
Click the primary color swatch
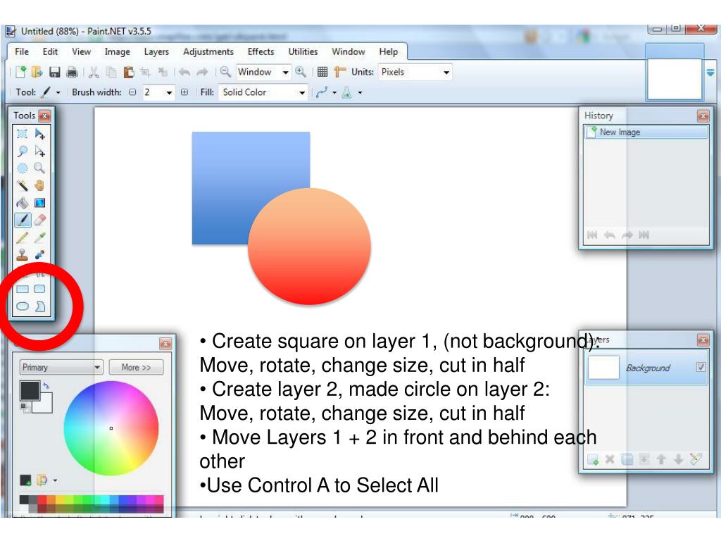click(30, 390)
